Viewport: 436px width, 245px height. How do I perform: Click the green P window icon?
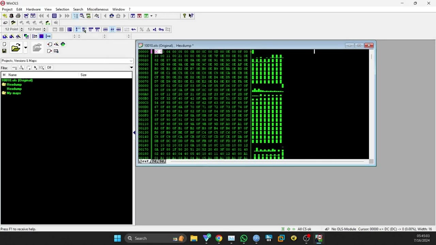[146, 16]
